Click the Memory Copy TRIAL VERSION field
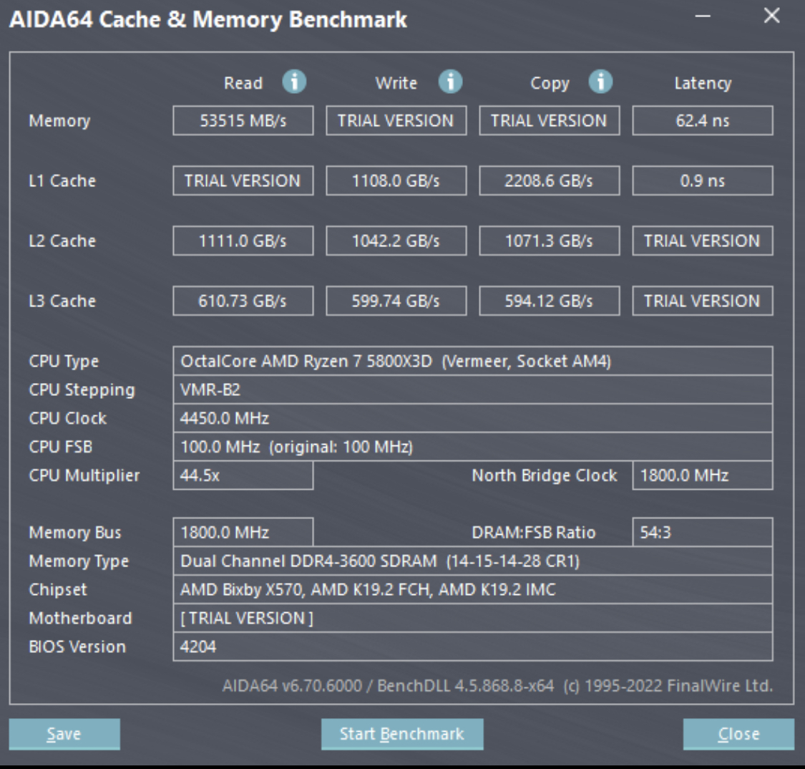Viewport: 805px width, 769px height. pyautogui.click(x=550, y=121)
